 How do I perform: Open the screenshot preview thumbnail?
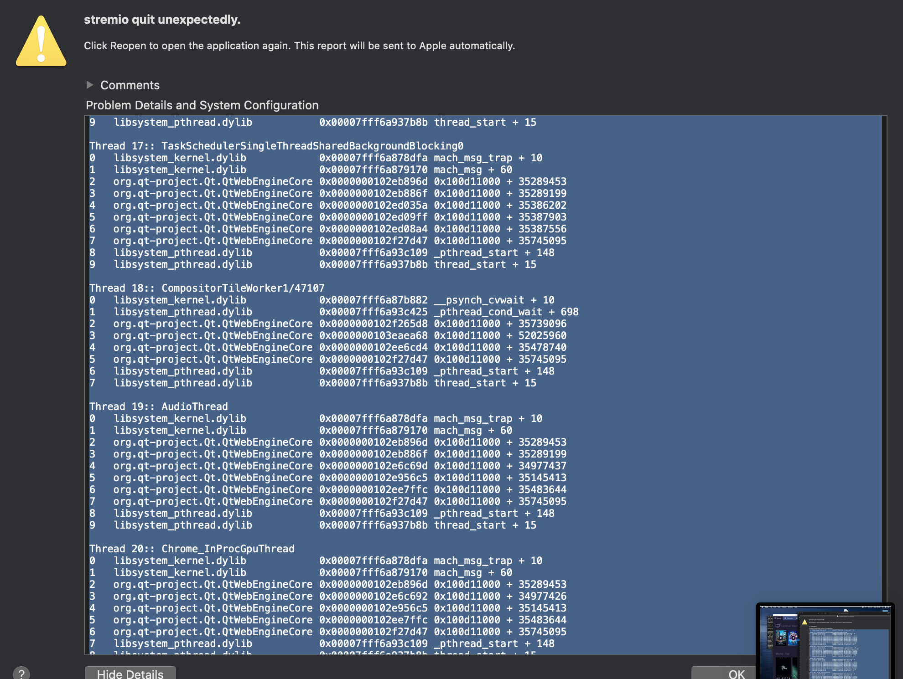pos(825,642)
